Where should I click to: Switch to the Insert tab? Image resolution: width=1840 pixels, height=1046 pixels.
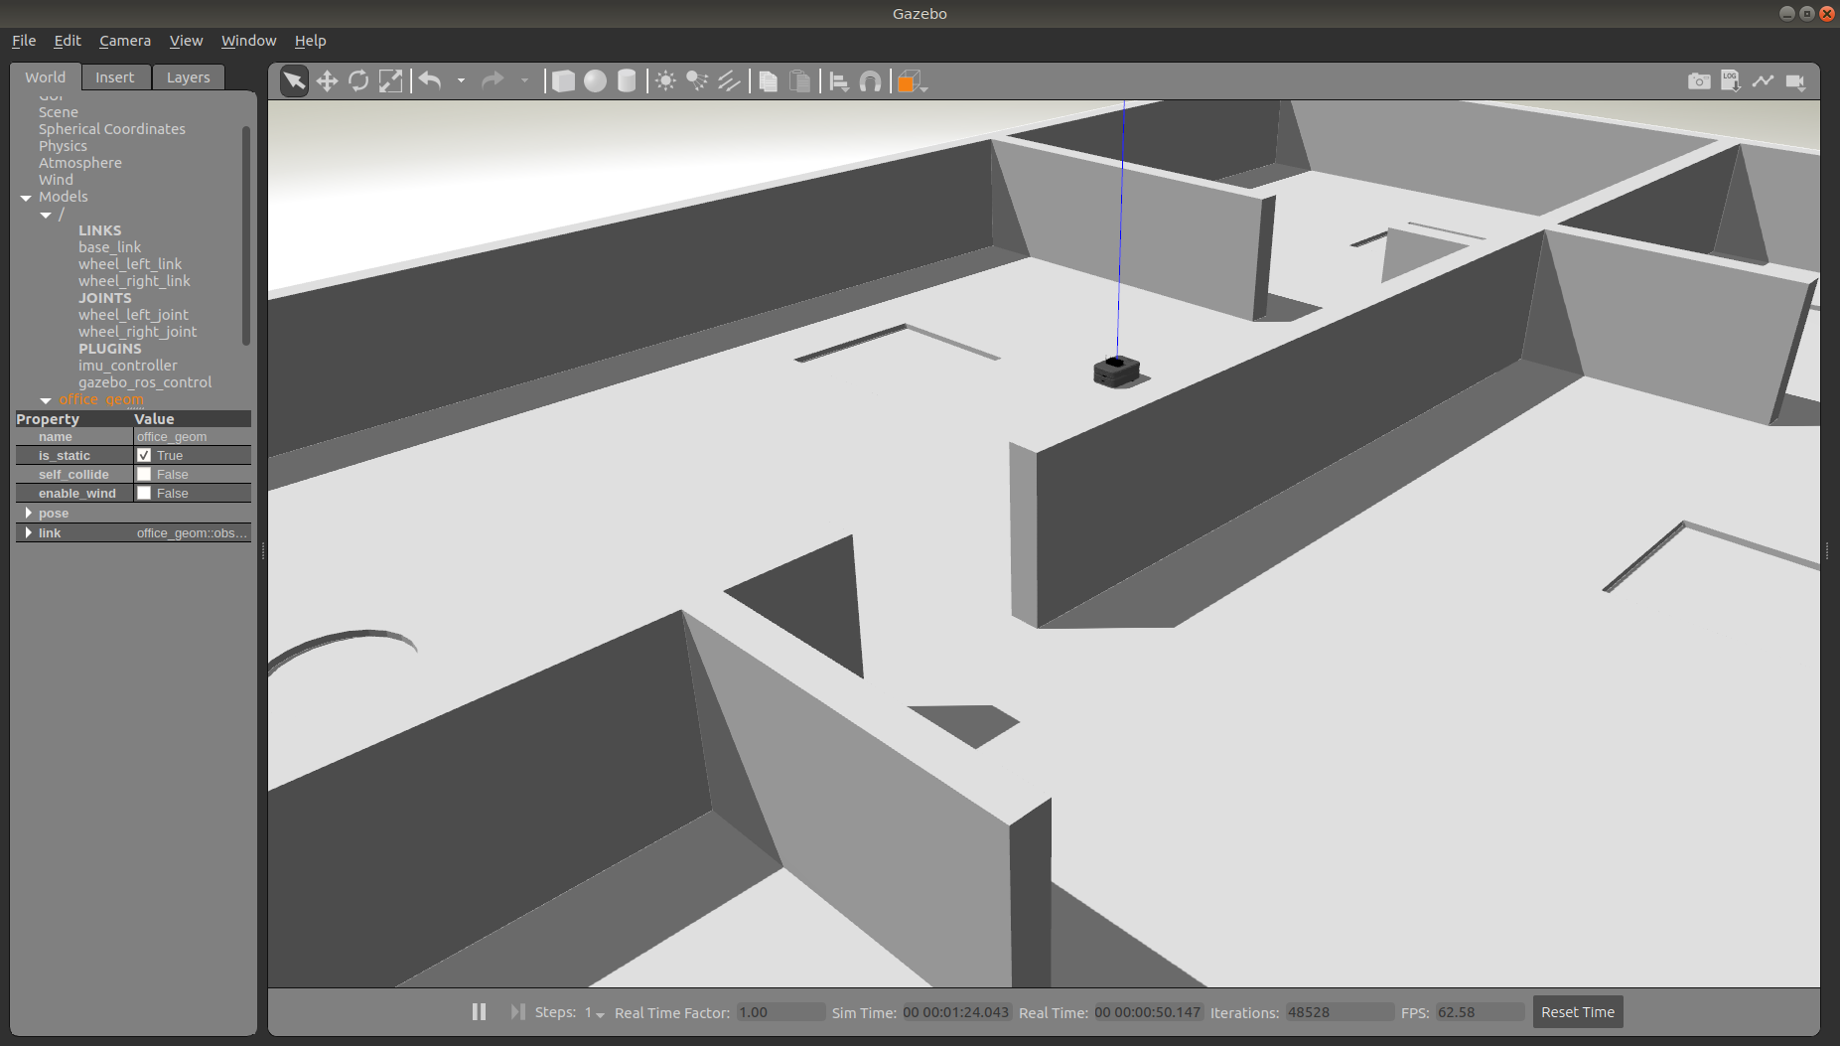click(114, 77)
